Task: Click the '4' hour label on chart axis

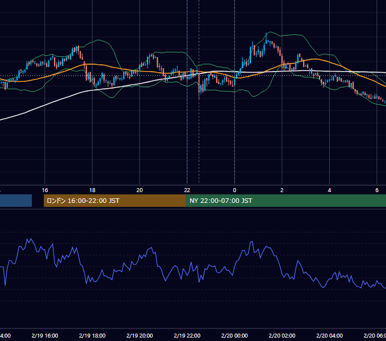Action: [x=329, y=190]
